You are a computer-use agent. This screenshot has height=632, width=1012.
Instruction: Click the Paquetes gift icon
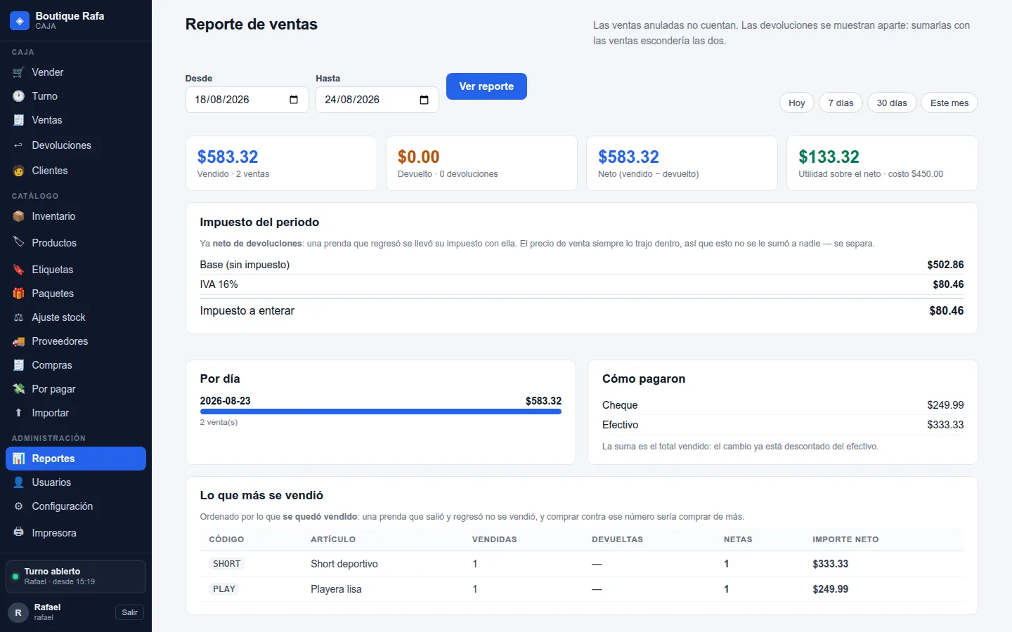coord(19,294)
